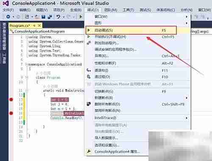212x161 pixels.
Task: Expand the 窗口(W) submenu arrow
Action: coord(187,16)
